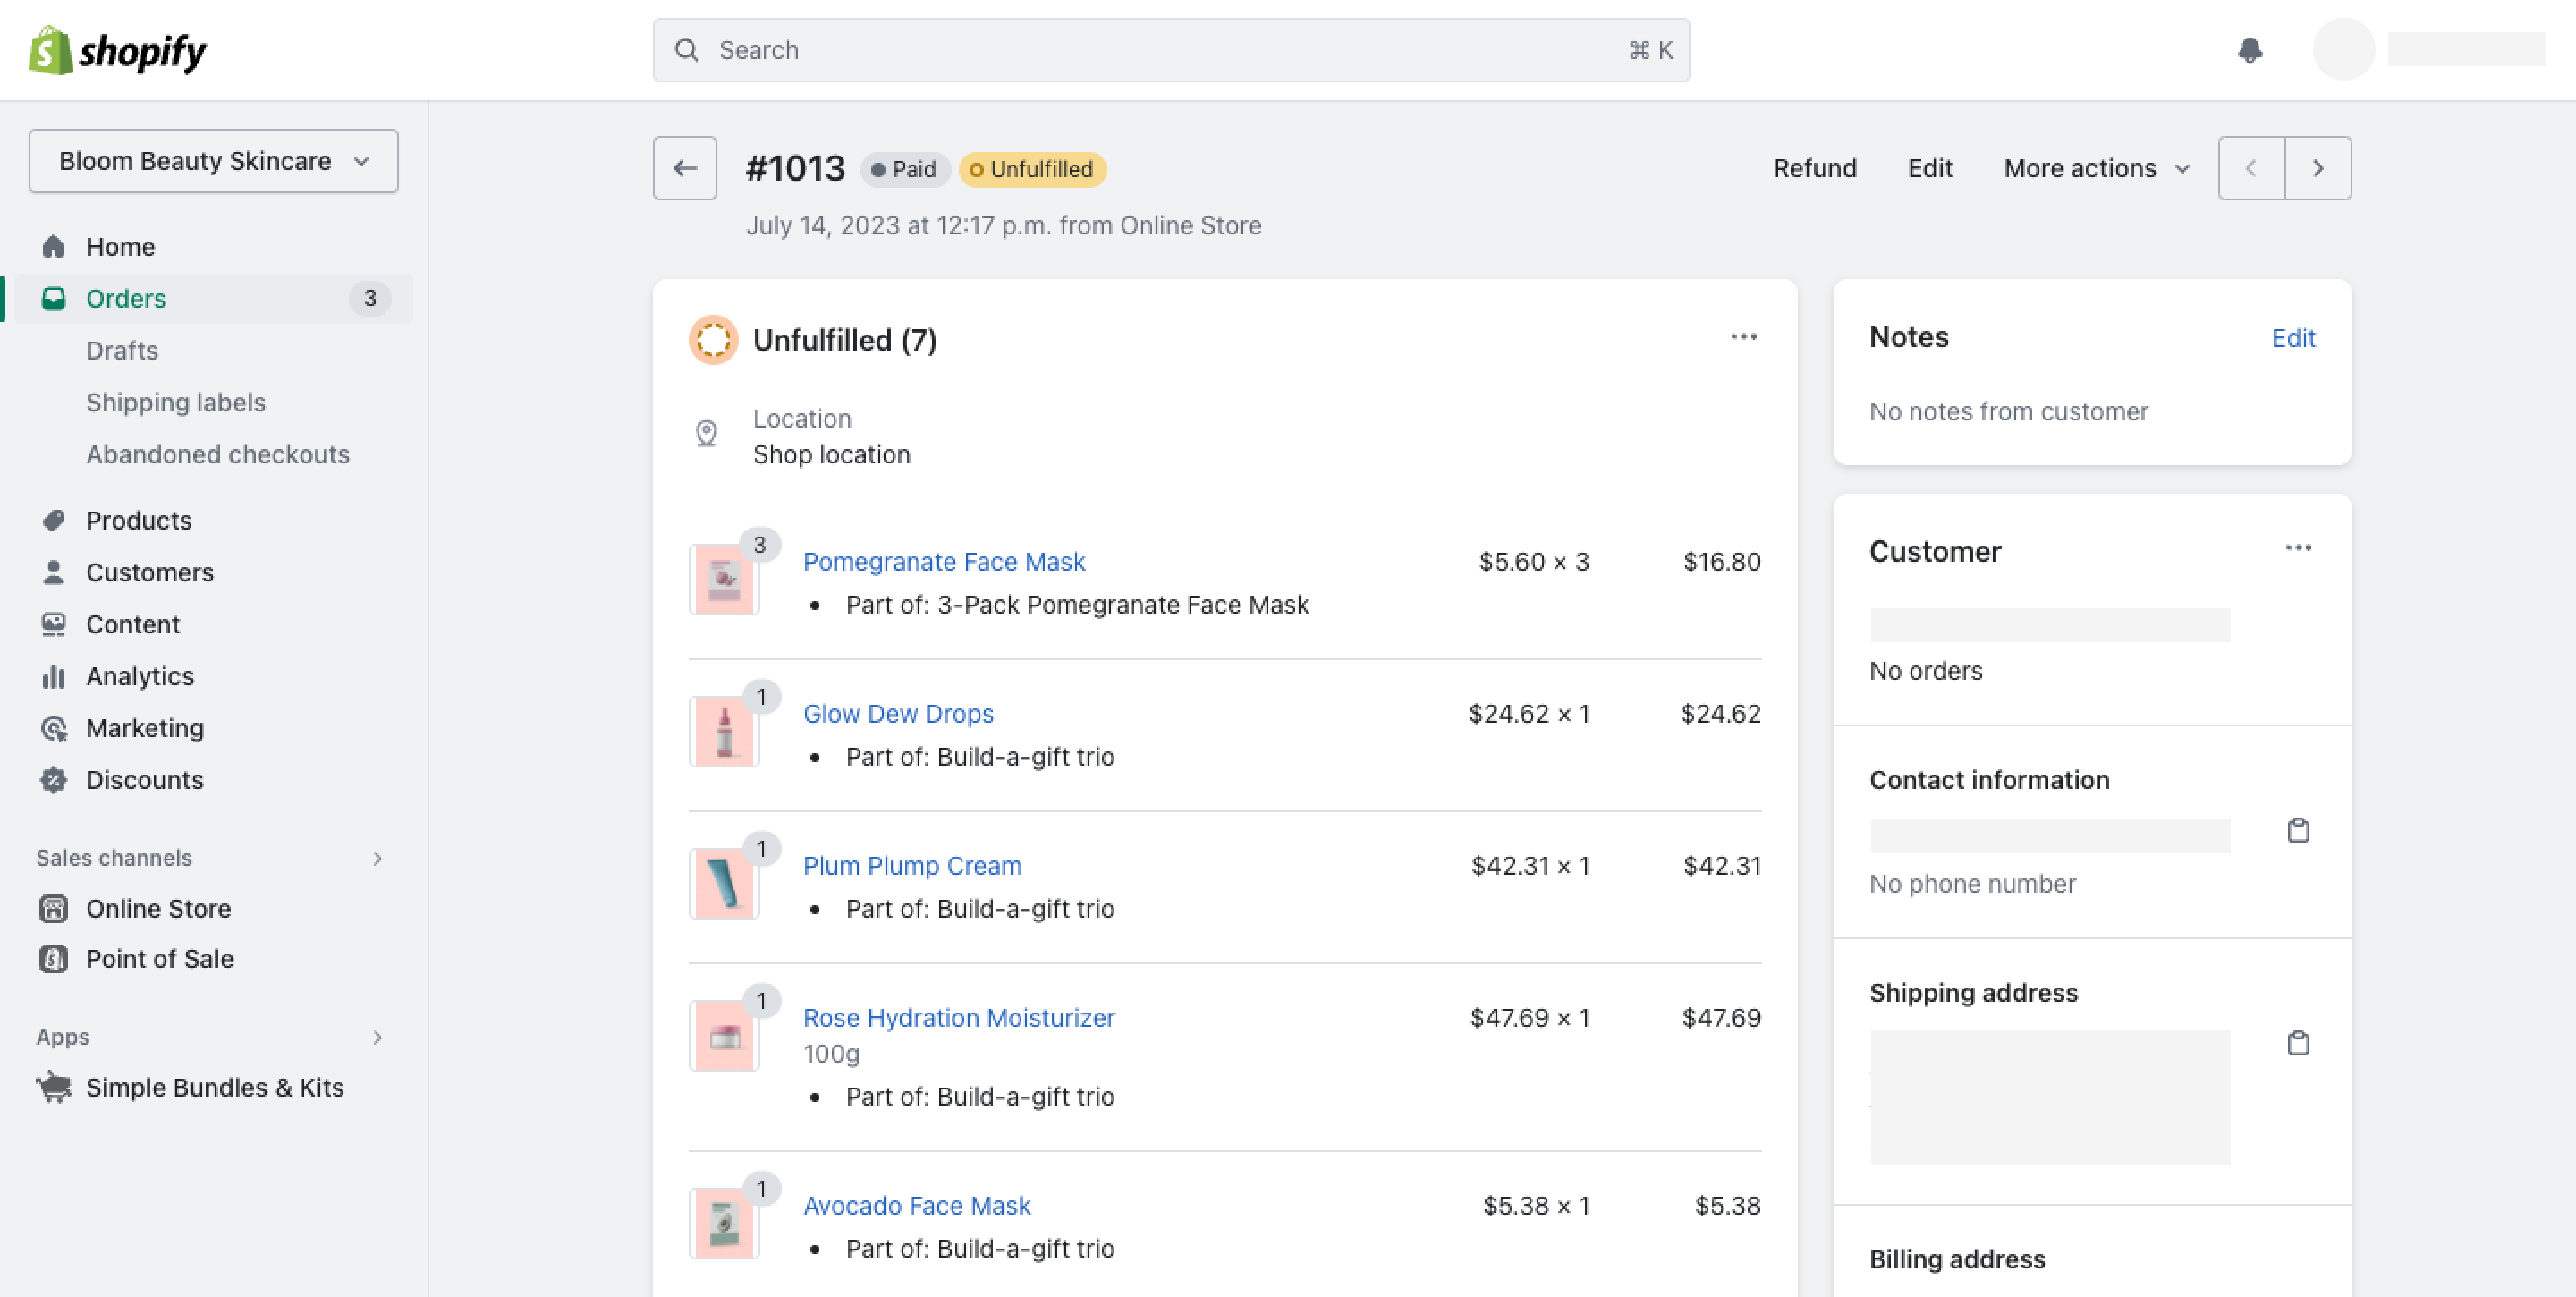
Task: Open the Pomegranate Face Mask product link
Action: point(944,562)
